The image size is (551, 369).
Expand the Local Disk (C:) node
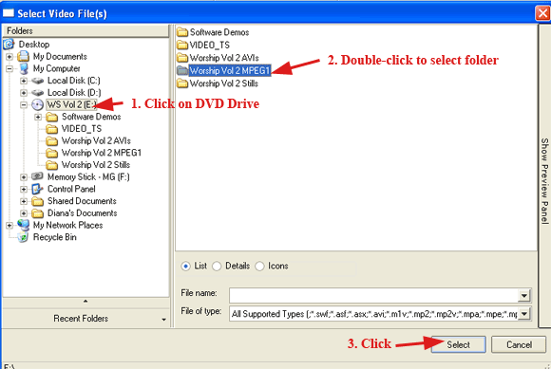click(24, 81)
